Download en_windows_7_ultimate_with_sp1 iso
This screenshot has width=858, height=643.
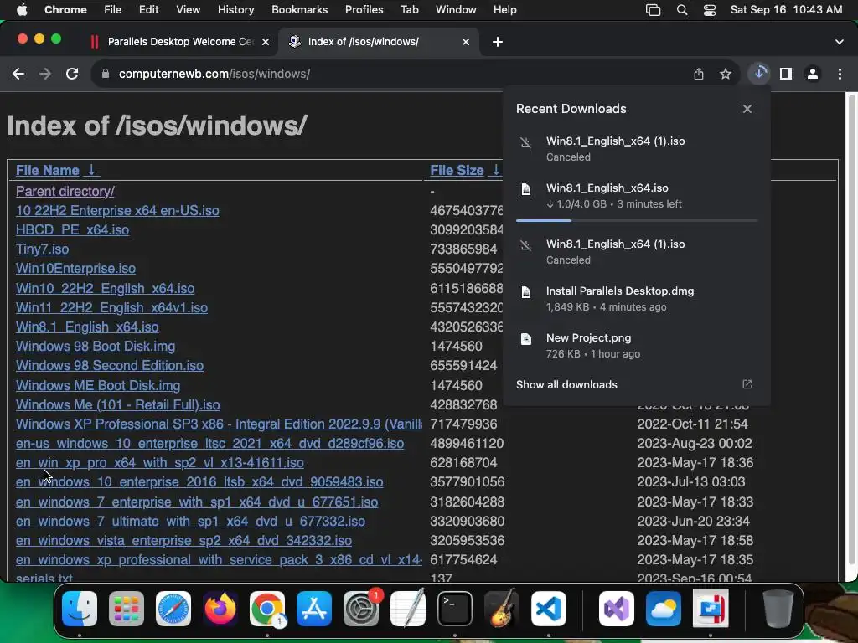click(x=190, y=521)
